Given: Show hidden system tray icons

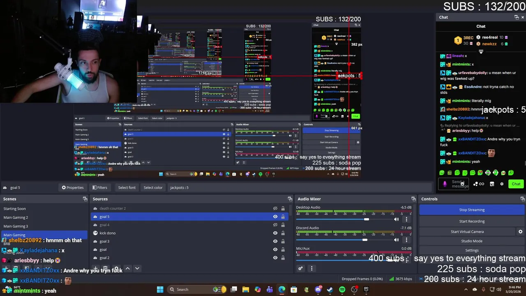Looking at the screenshot, I should point(466,289).
